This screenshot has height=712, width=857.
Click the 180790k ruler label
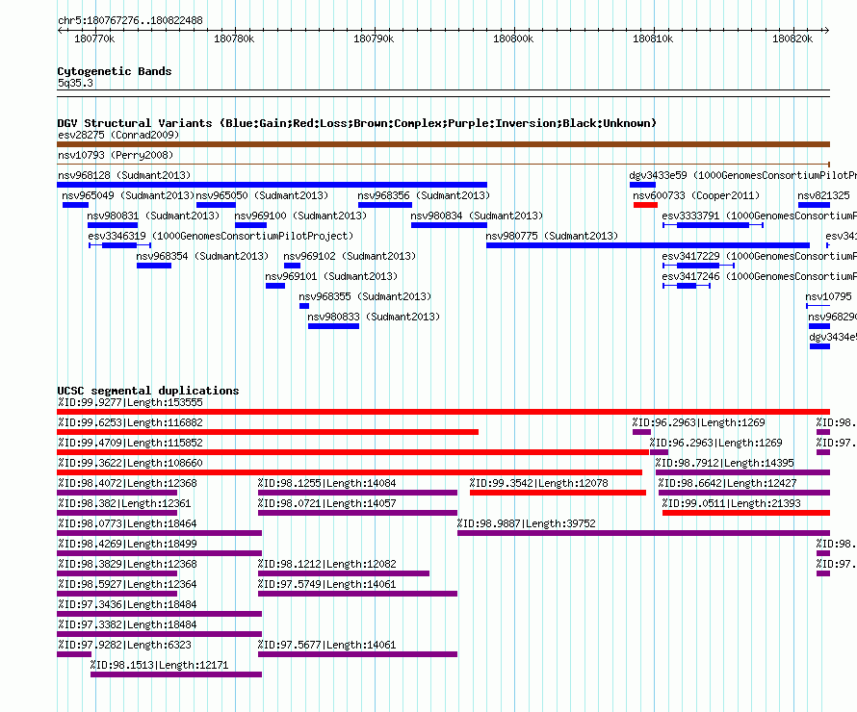point(374,38)
